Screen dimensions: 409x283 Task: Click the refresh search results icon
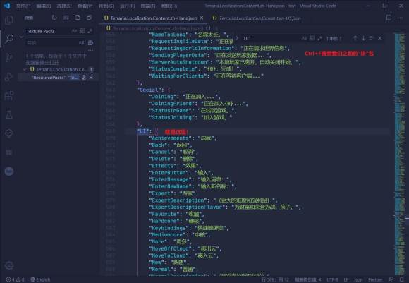(54, 18)
